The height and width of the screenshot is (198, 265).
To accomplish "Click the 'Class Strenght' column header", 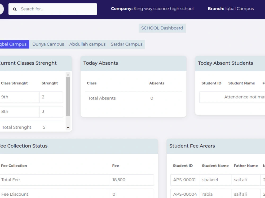I will (x=14, y=83).
